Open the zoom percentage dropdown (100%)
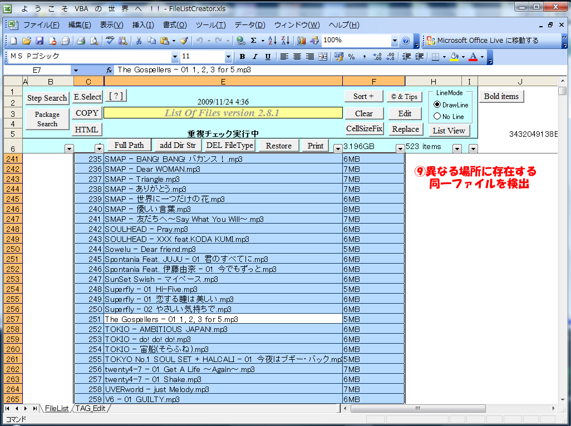The image size is (571, 426). coord(395,41)
